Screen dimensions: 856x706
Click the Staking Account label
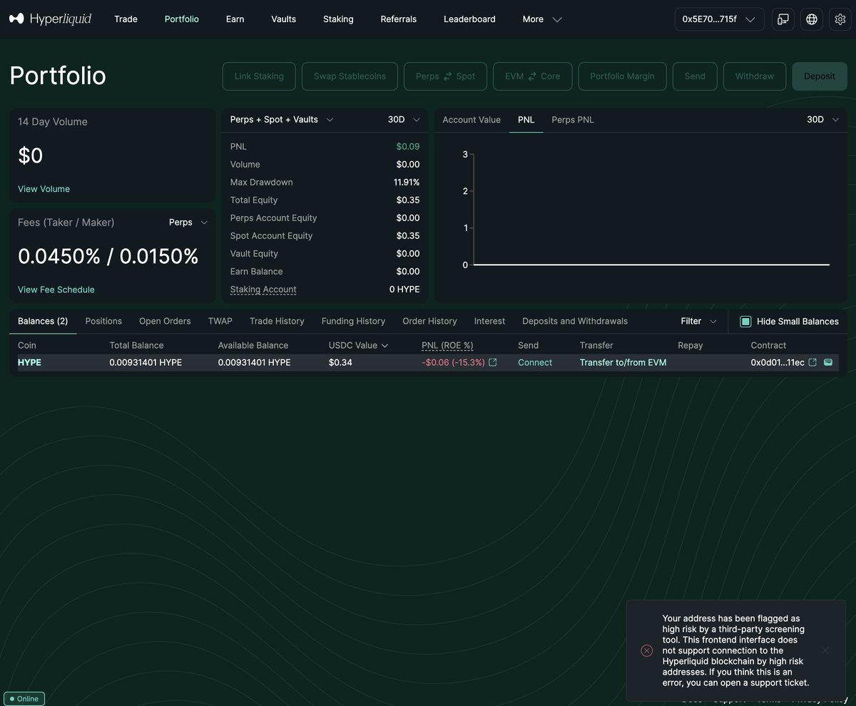click(263, 290)
